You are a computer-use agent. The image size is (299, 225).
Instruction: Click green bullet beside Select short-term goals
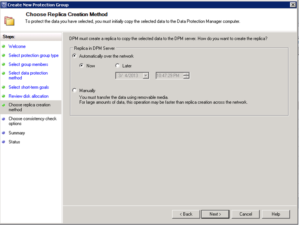pyautogui.click(x=3, y=87)
